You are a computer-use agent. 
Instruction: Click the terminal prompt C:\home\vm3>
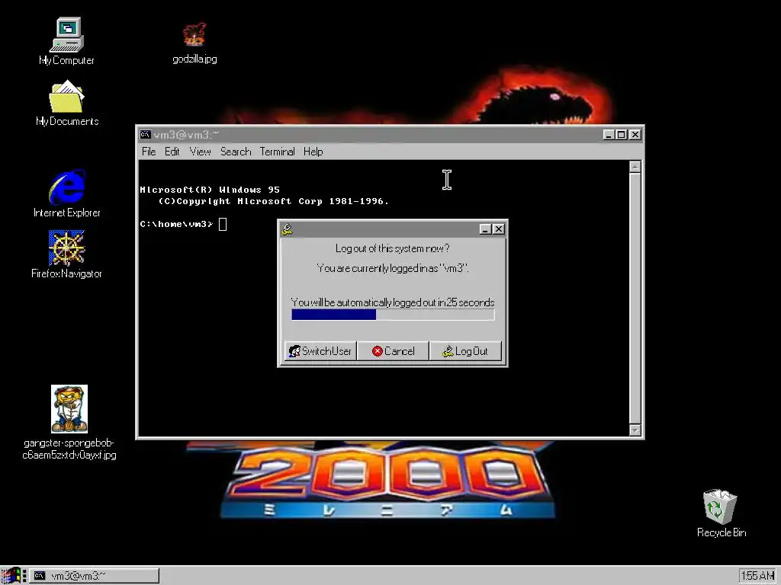176,225
